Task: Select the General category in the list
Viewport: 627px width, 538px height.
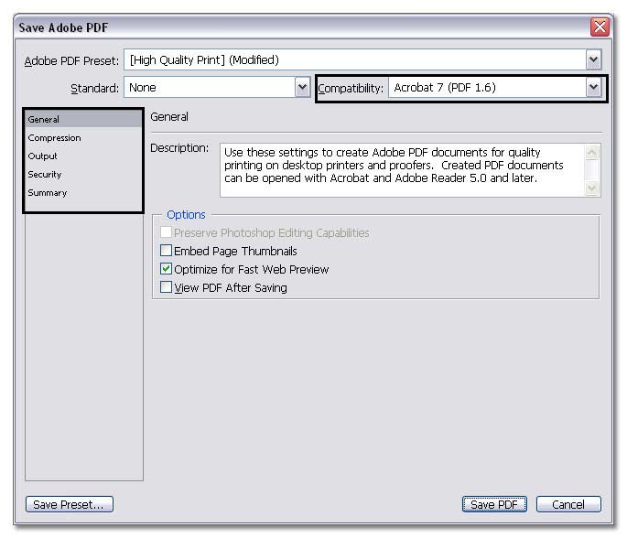Action: click(83, 119)
